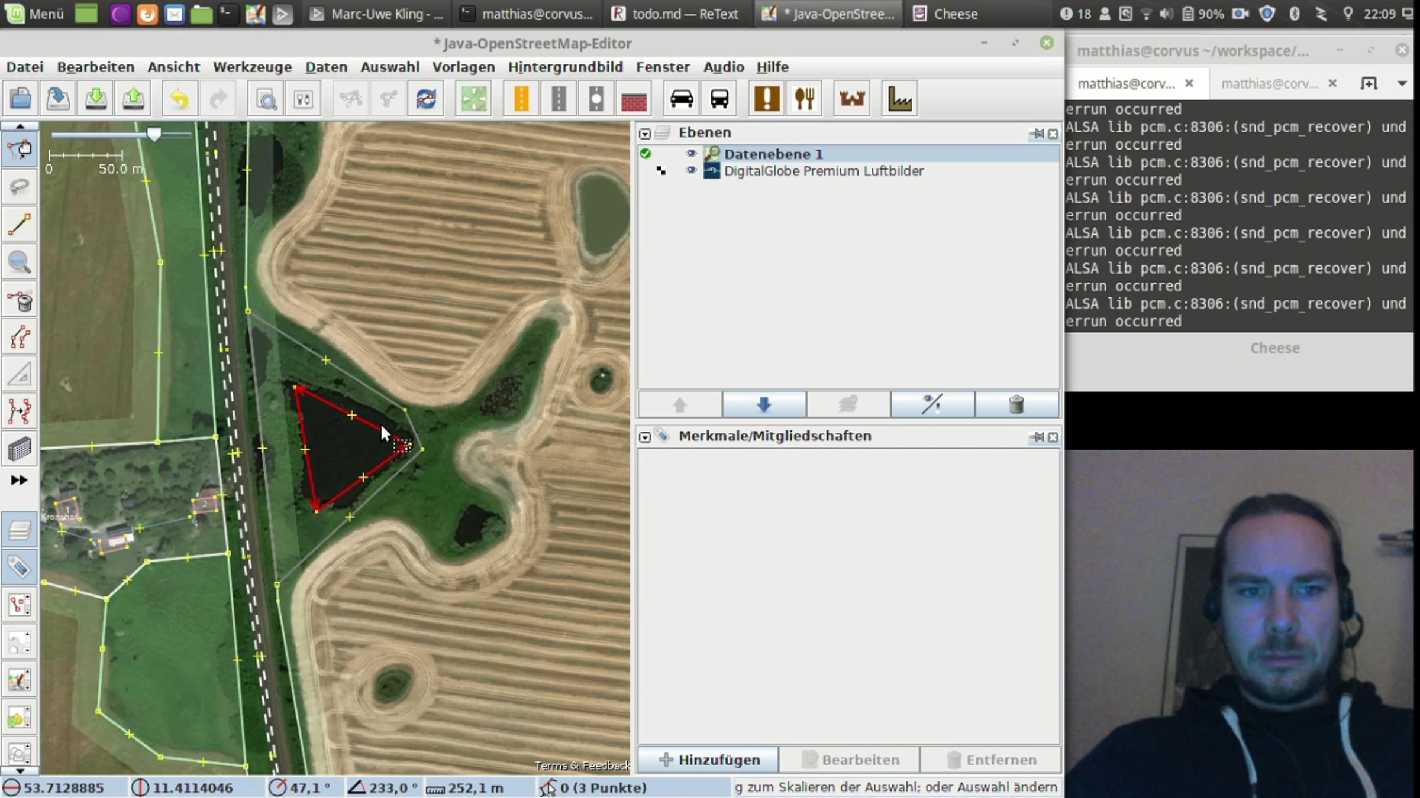This screenshot has height=798, width=1420.
Task: Activate the Delete tool with trash can
Action: tap(20, 300)
